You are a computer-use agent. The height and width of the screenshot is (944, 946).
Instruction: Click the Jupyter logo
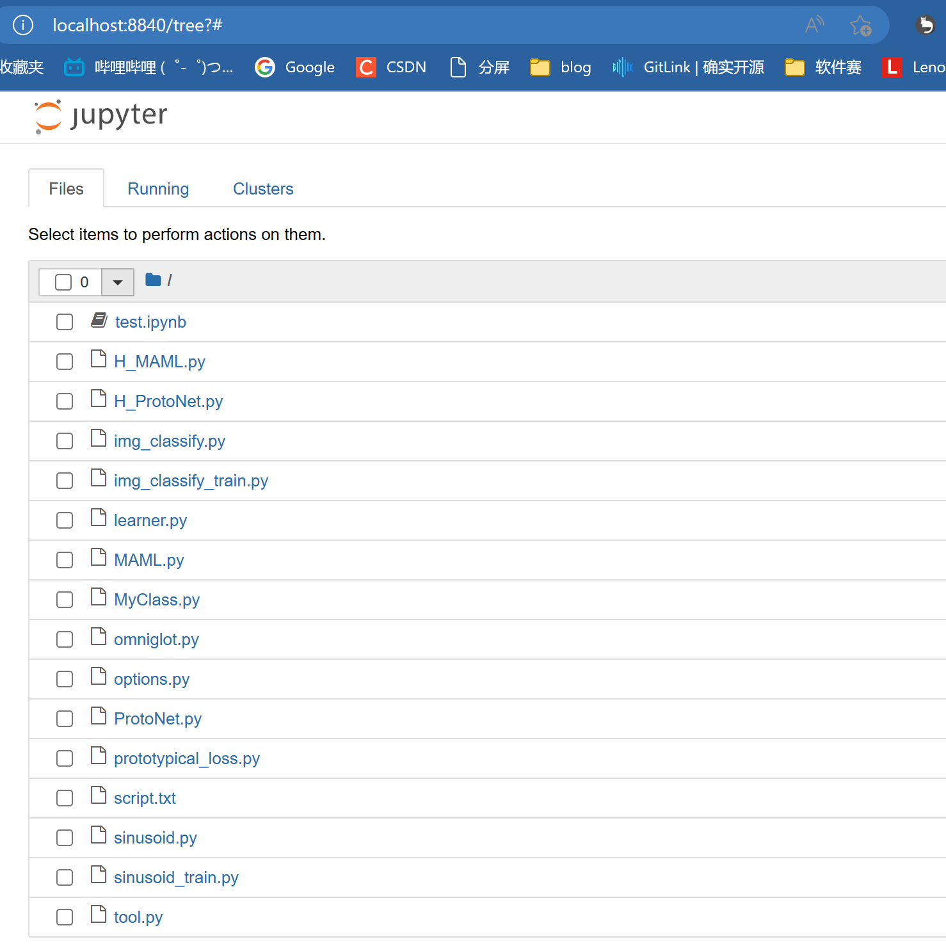pyautogui.click(x=100, y=116)
